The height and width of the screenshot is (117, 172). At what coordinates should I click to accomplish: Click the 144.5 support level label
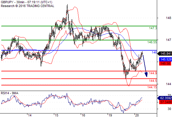[x=153, y=81]
